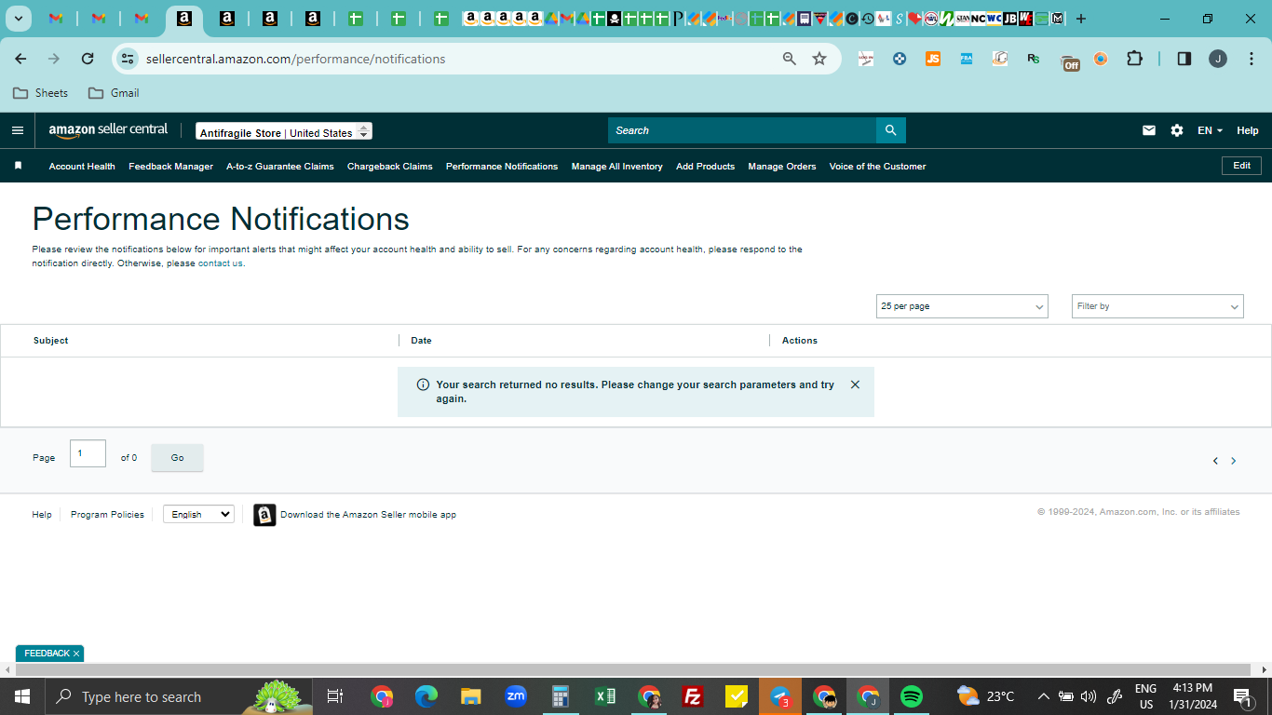Launch Excel from the taskbar
This screenshot has width=1272, height=715.
[605, 696]
